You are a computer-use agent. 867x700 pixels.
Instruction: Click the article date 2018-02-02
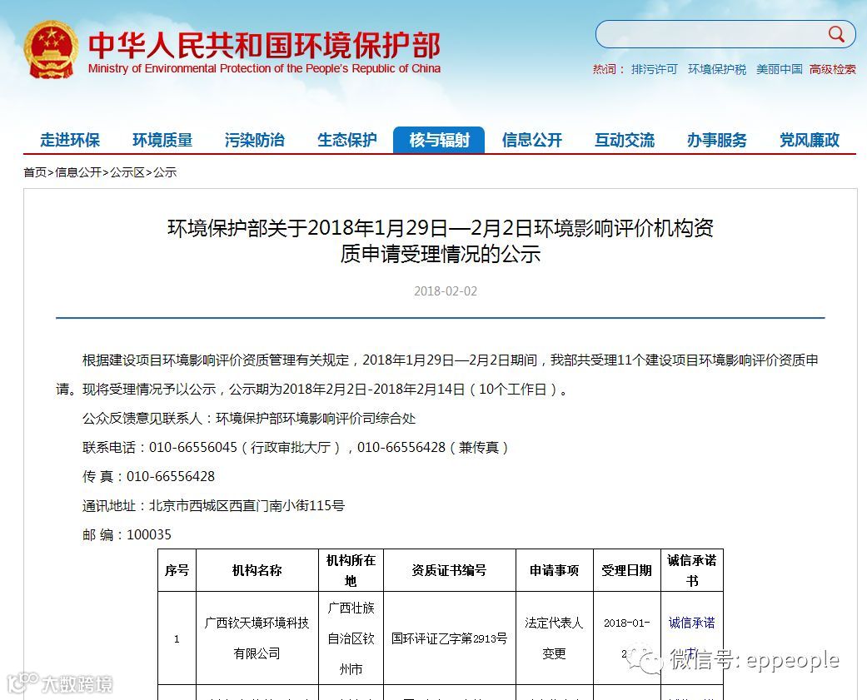[445, 291]
